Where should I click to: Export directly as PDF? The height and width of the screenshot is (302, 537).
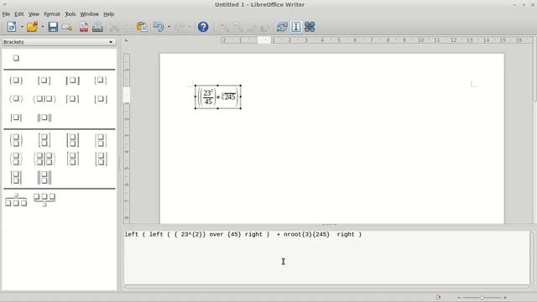pos(84,27)
